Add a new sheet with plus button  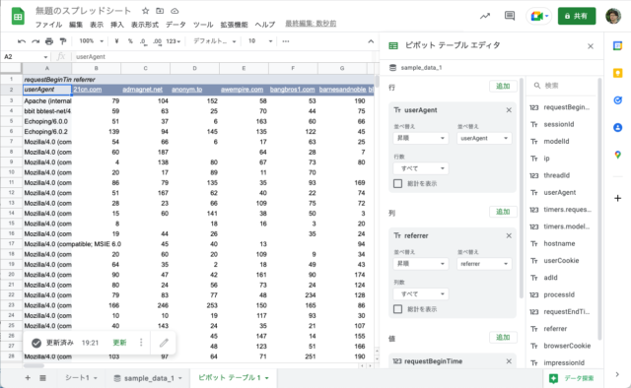28,378
